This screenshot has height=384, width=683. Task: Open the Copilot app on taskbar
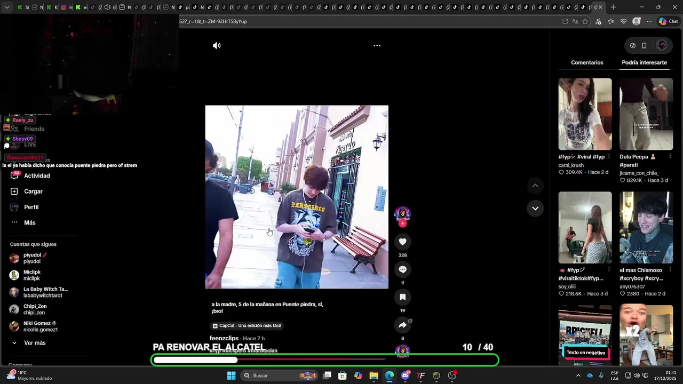(358, 375)
